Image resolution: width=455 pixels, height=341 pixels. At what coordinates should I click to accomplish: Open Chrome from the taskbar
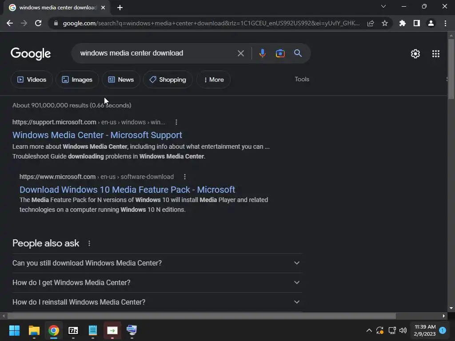(54, 330)
